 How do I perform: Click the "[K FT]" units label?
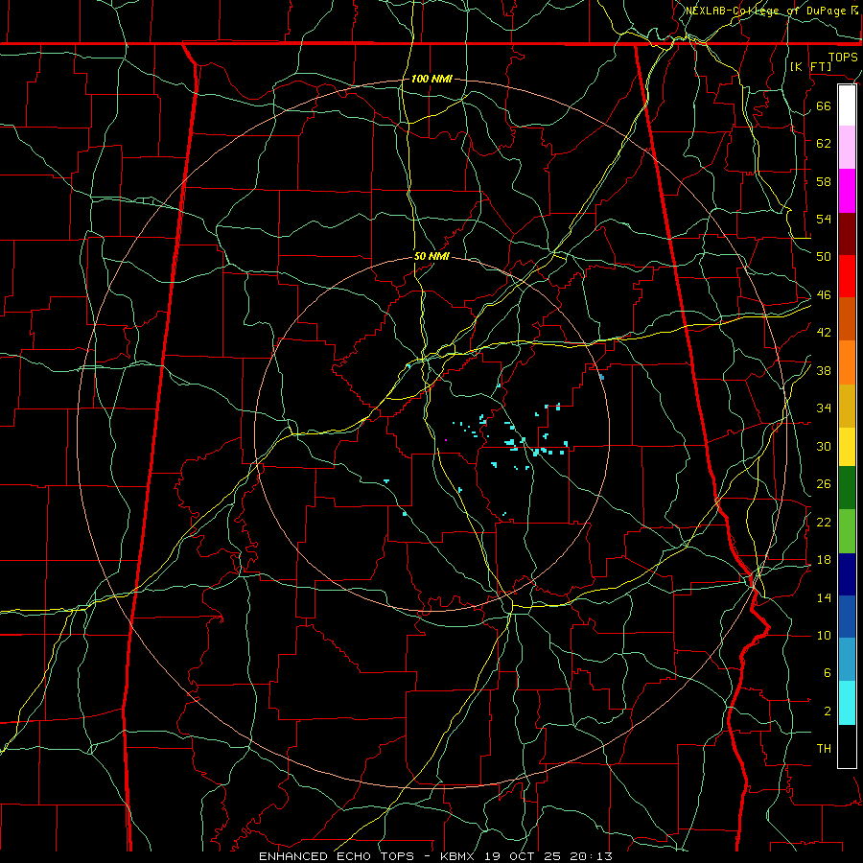(x=810, y=66)
